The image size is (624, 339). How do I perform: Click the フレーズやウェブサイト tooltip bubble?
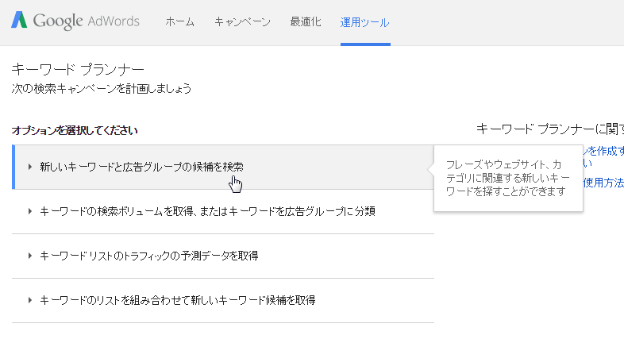pyautogui.click(x=508, y=178)
